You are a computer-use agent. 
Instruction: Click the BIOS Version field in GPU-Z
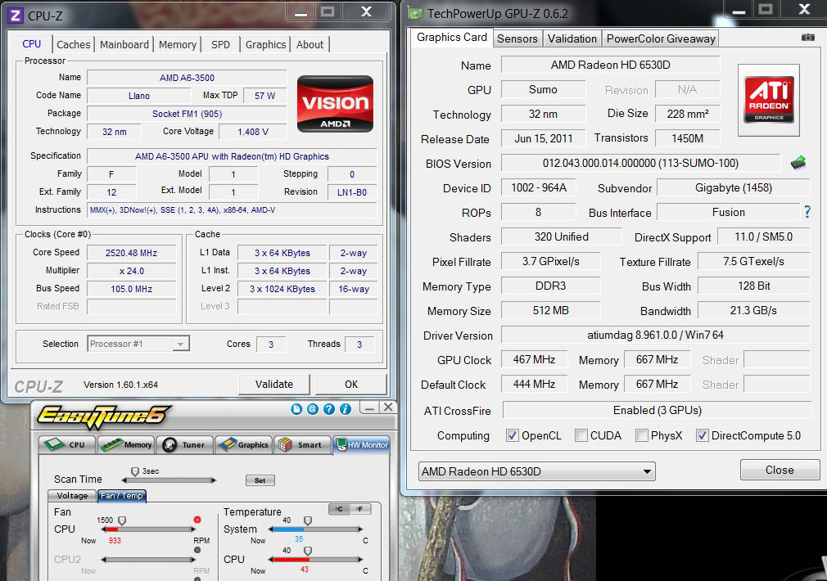pyautogui.click(x=640, y=163)
